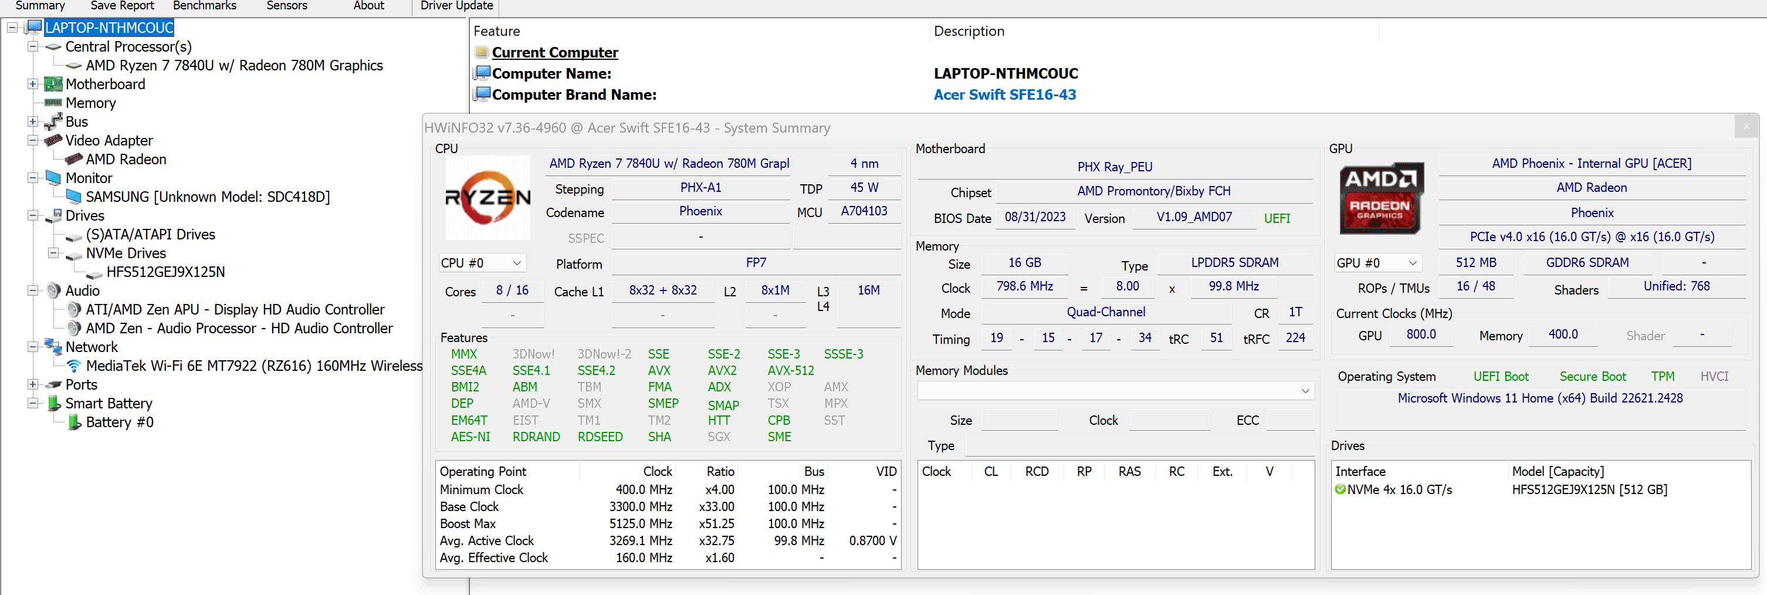The image size is (1767, 595).
Task: Click the Central Processor(s) chip icon
Action: [53, 47]
